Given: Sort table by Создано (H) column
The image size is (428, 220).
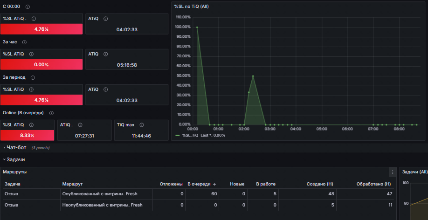Looking at the screenshot, I should point(320,184).
